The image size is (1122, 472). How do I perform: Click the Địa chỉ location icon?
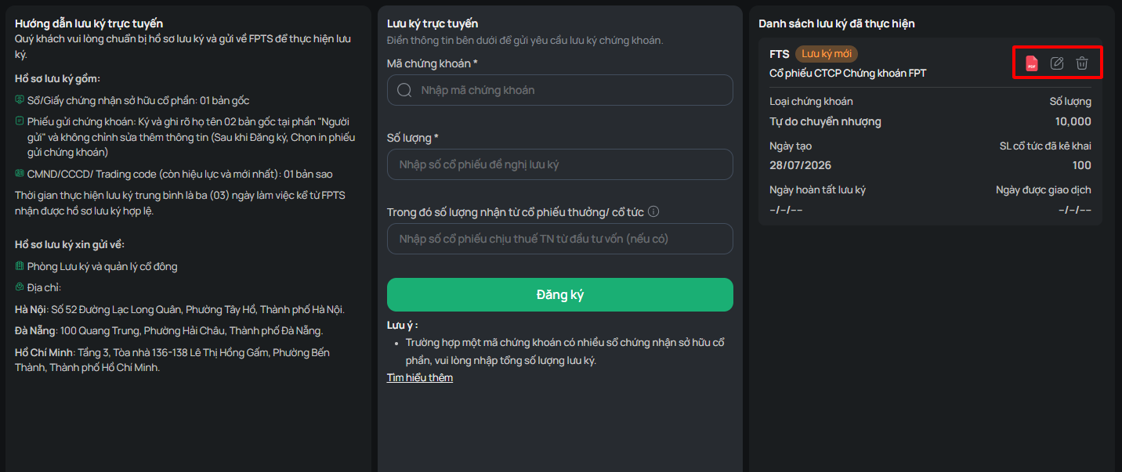pyautogui.click(x=20, y=287)
